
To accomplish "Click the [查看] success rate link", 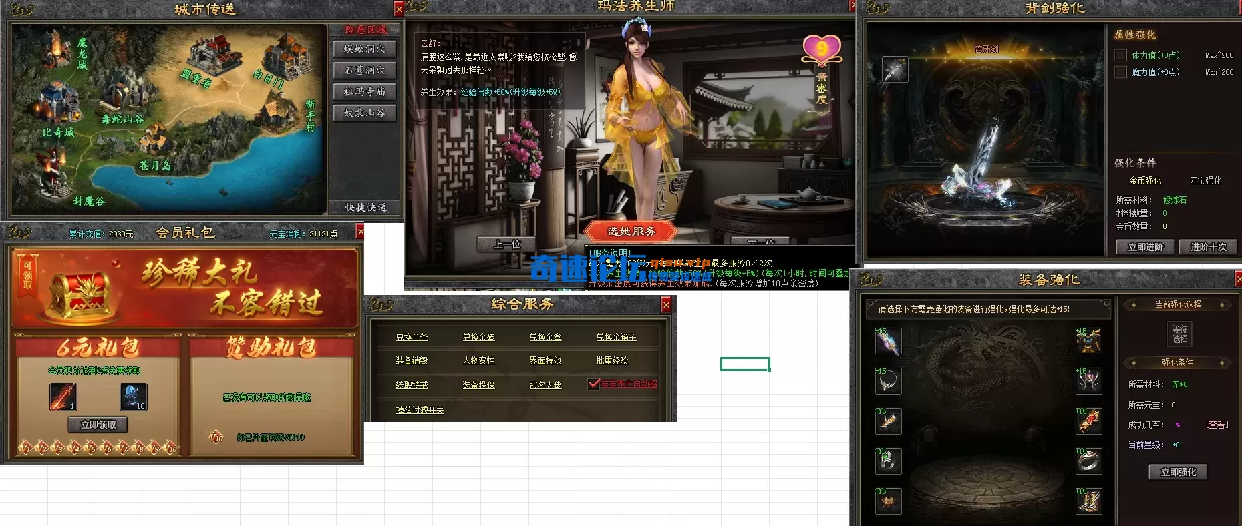I will click(x=1217, y=425).
